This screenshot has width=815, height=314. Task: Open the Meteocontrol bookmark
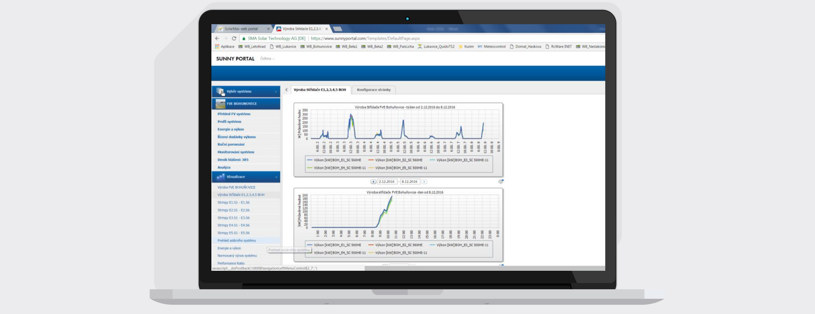coord(492,46)
